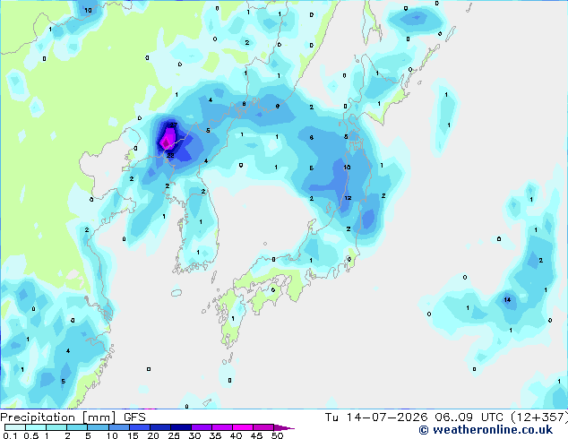The height and width of the screenshot is (439, 568).
Task: Select the 5–10 mm legend color swatch
Action: (x=98, y=427)
